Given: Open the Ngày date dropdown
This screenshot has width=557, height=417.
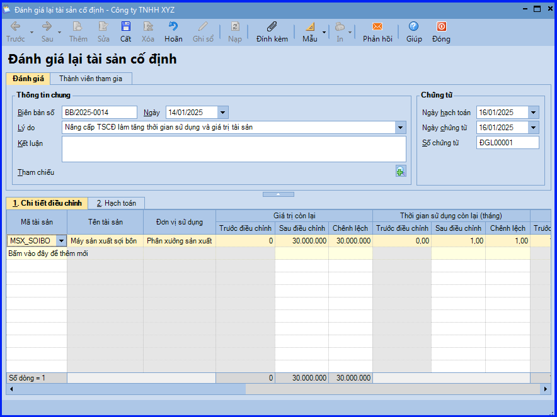Looking at the screenshot, I should coord(223,113).
